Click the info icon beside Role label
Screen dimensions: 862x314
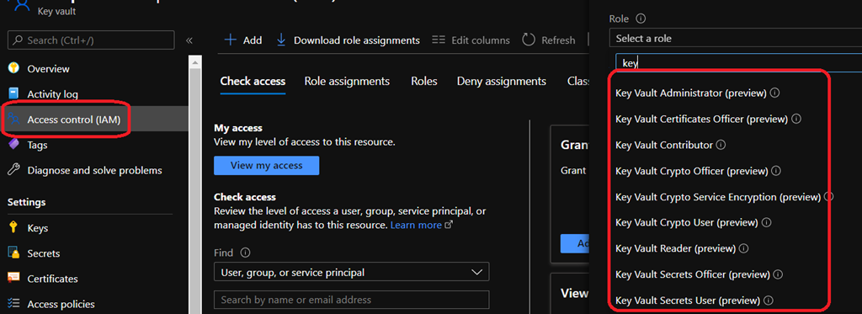point(640,19)
